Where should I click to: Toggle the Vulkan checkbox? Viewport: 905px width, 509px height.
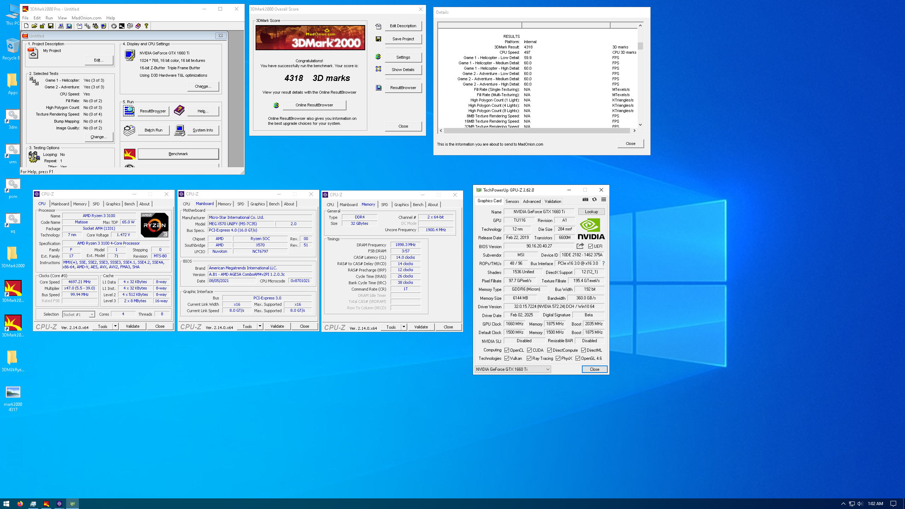(x=507, y=358)
